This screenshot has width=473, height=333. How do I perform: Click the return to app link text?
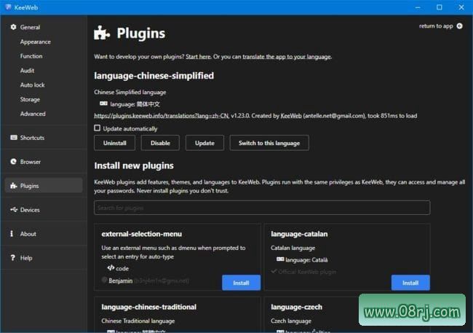point(436,26)
